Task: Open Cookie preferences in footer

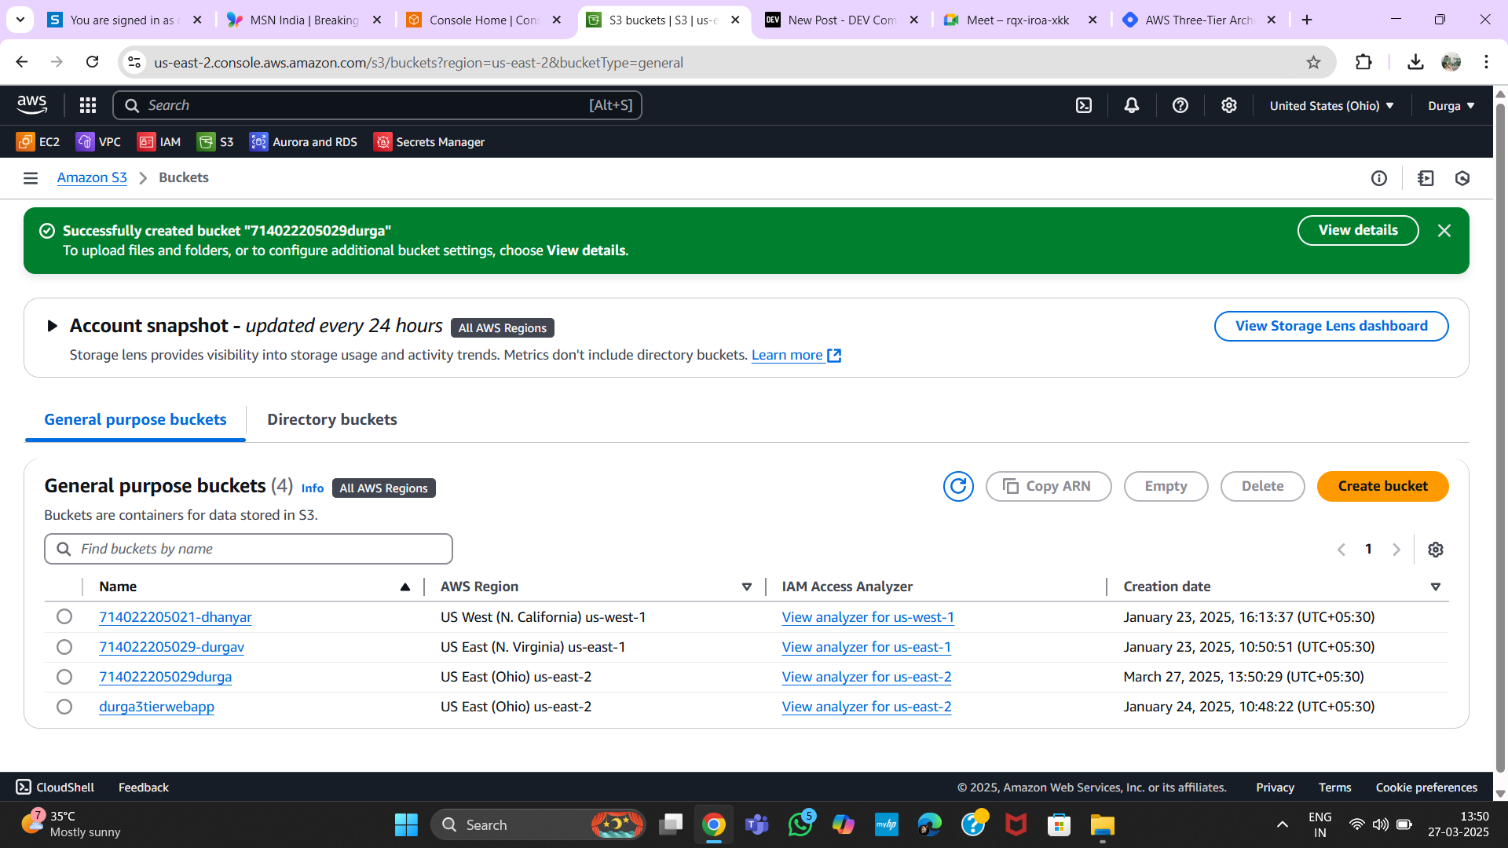Action: (1426, 787)
